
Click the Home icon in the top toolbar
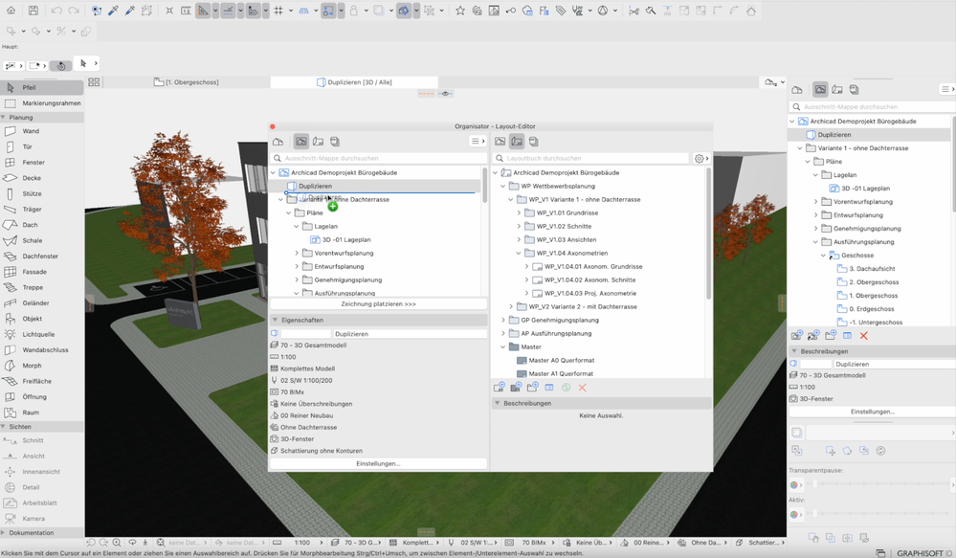tap(12, 11)
